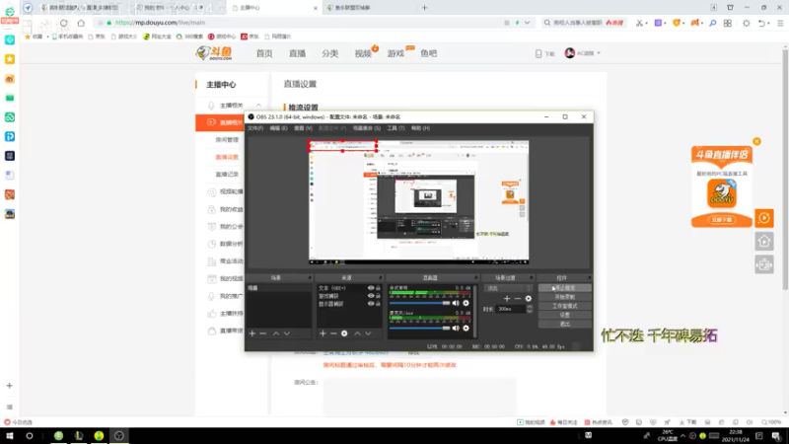
Task: Open the 鱼吧 navigation link
Action: 429,53
